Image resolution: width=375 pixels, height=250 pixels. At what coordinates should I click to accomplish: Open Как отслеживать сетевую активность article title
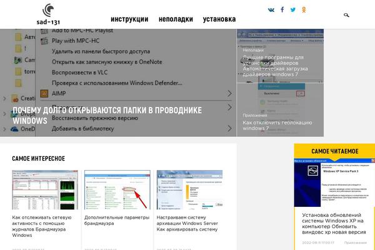[42, 226]
